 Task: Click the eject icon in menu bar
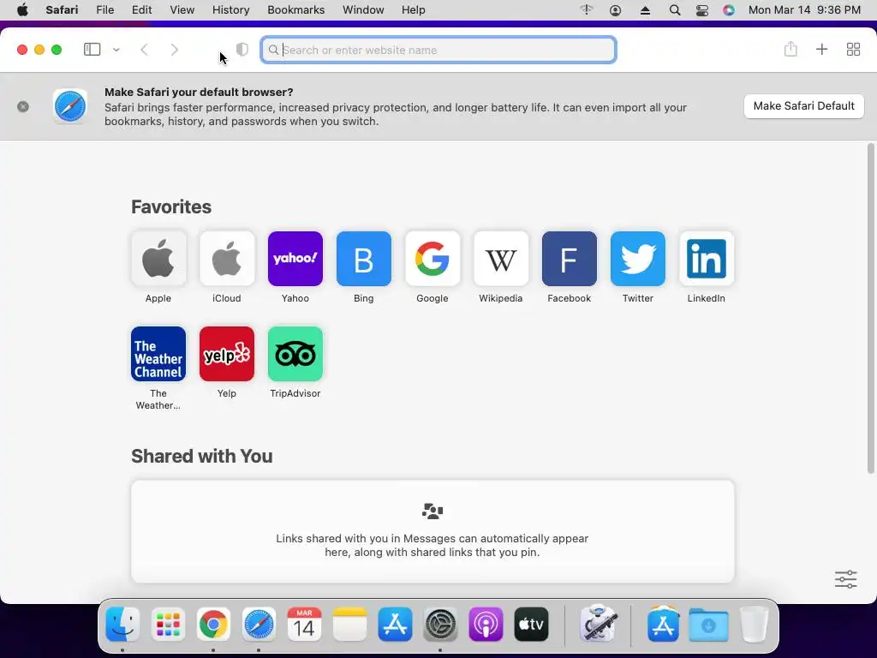point(645,10)
